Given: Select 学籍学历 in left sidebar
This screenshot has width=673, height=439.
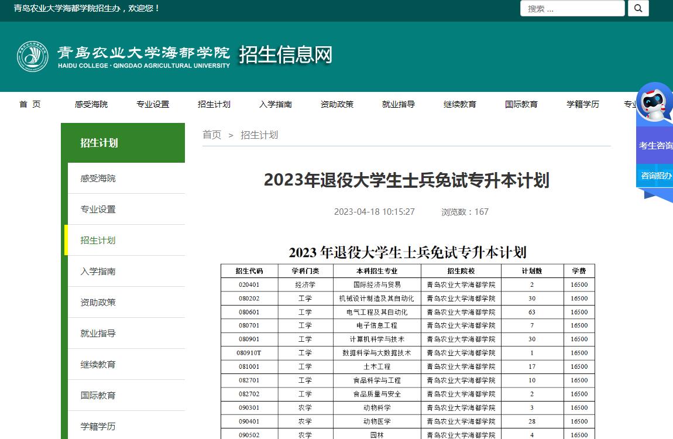Looking at the screenshot, I should click(x=126, y=426).
